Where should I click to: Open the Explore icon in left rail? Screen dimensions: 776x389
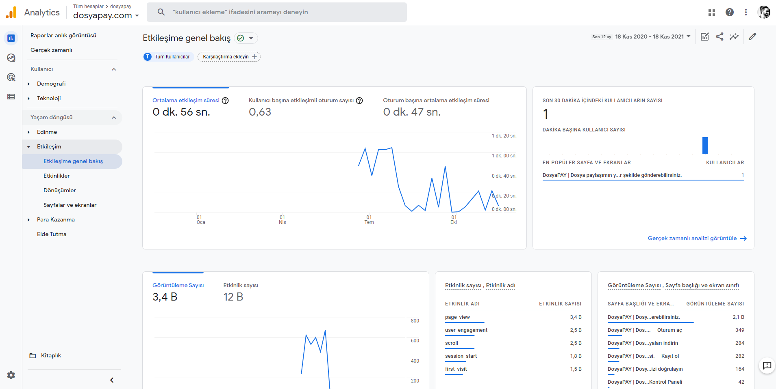coord(11,58)
